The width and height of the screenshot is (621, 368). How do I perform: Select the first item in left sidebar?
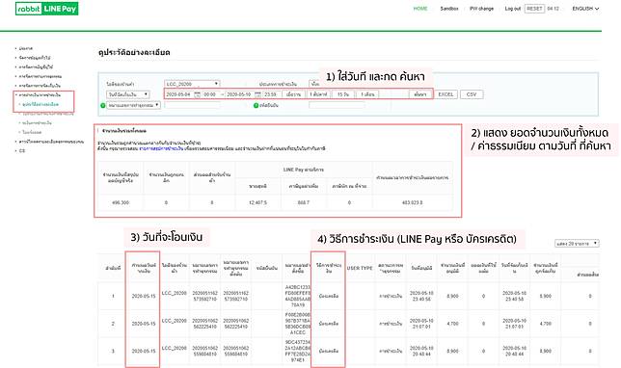click(x=26, y=48)
